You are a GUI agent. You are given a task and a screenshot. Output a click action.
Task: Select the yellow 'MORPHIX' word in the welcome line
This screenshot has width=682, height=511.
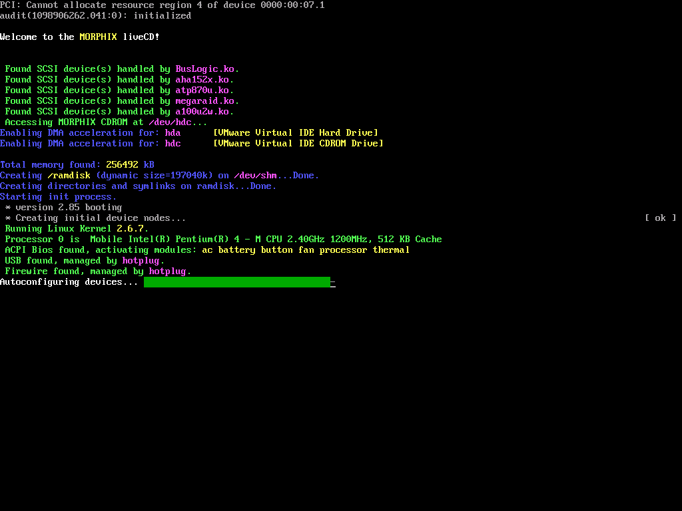pyautogui.click(x=99, y=37)
